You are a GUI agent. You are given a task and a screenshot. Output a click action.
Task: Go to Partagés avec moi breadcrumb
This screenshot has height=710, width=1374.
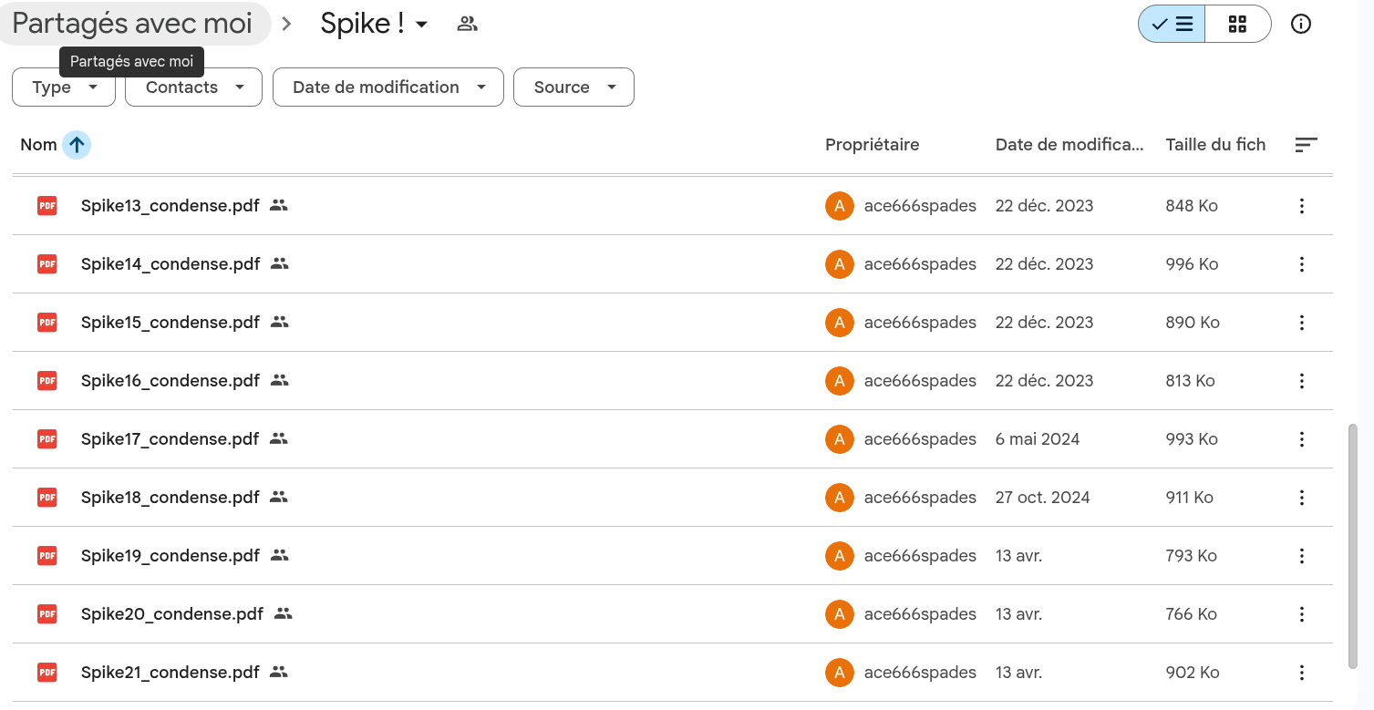pos(133,24)
